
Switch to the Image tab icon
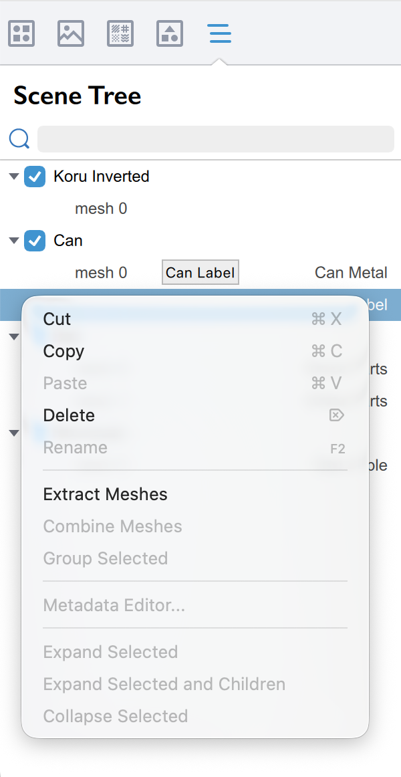click(71, 33)
